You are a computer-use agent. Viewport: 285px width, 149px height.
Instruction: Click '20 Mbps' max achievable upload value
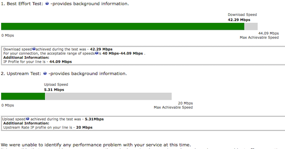(185, 103)
